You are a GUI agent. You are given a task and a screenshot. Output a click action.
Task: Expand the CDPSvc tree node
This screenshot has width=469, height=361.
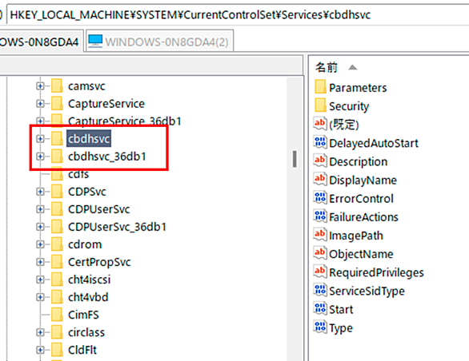(x=40, y=192)
